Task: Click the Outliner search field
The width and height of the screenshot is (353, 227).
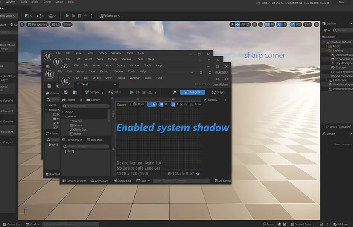Action: tap(343, 30)
